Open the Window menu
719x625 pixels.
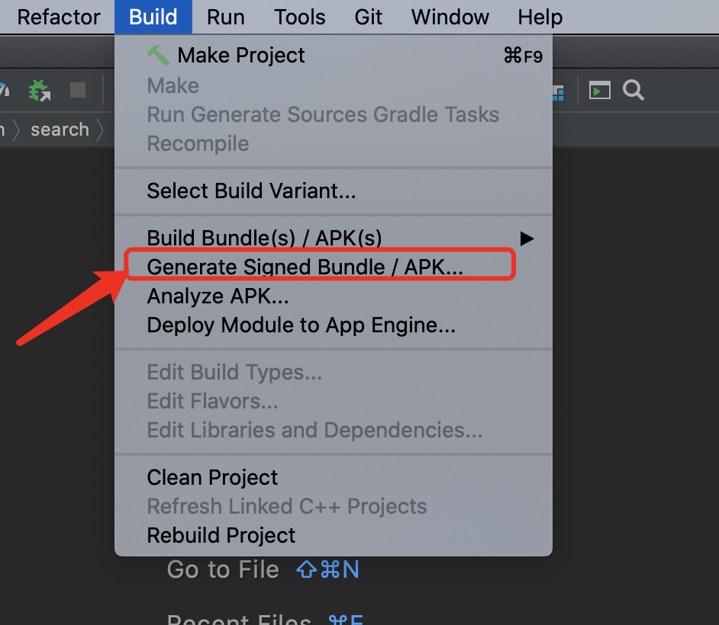(450, 17)
